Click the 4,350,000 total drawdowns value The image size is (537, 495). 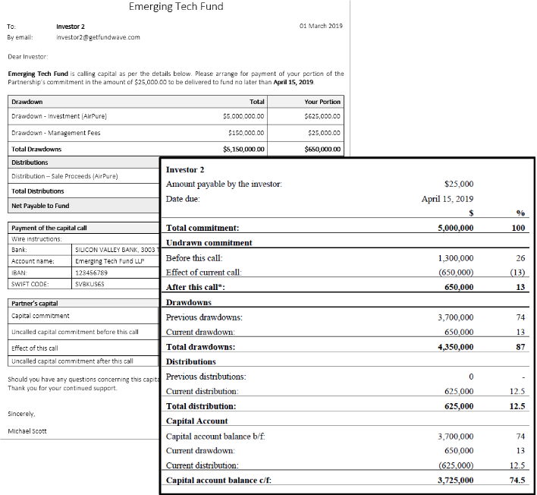(456, 347)
